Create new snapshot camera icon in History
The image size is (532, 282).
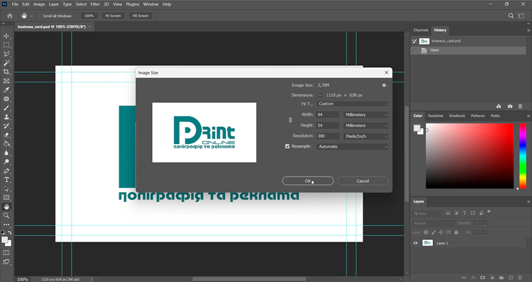click(510, 106)
